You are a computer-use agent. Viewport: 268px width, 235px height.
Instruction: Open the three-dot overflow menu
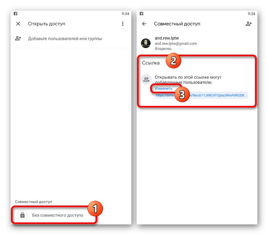point(123,23)
